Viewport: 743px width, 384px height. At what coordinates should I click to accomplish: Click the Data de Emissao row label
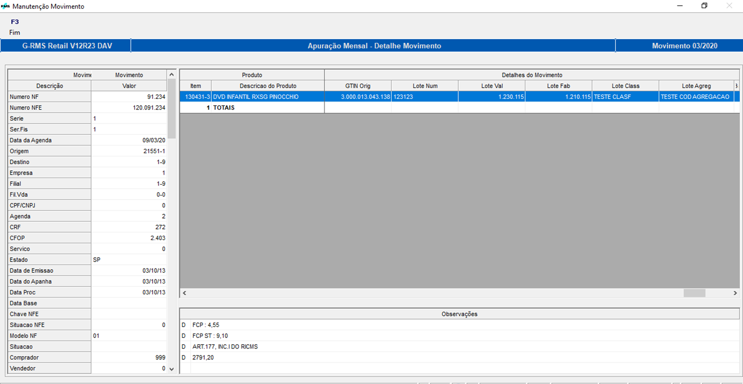pyautogui.click(x=49, y=271)
